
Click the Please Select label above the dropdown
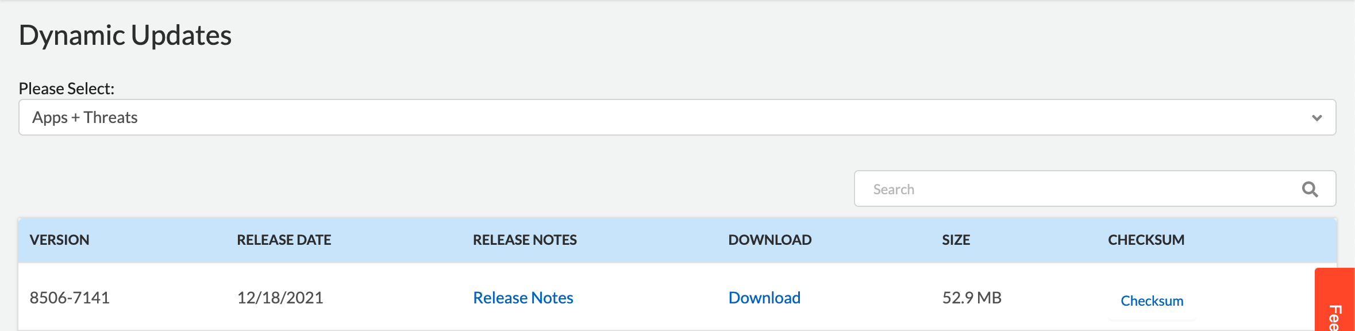[67, 88]
